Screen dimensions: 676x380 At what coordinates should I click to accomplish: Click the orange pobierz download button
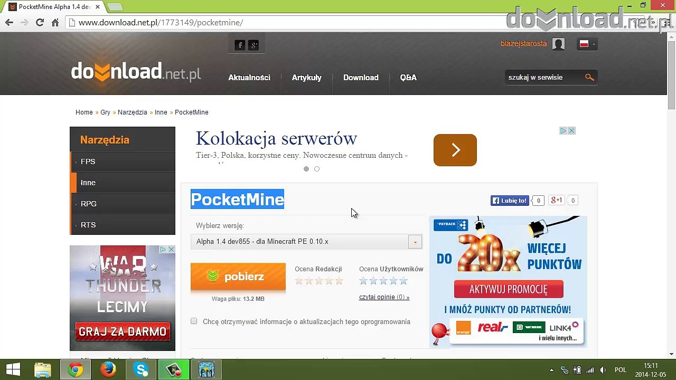click(x=238, y=277)
